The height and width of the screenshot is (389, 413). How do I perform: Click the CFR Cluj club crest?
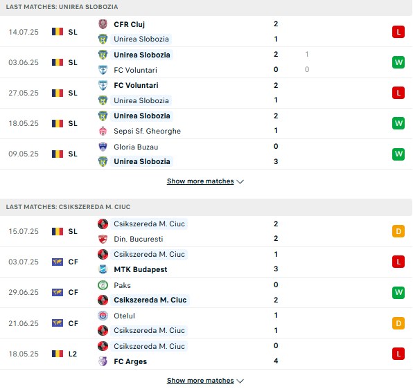tap(103, 24)
